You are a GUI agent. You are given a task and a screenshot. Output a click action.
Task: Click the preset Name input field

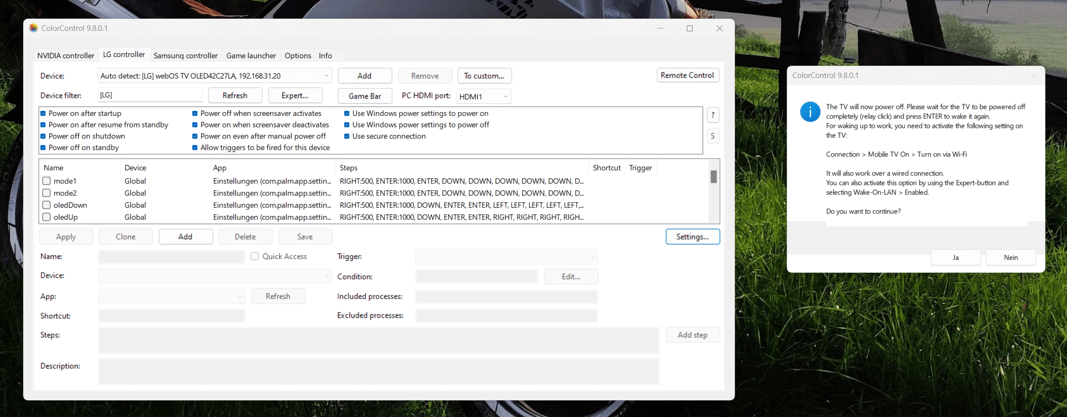(172, 257)
